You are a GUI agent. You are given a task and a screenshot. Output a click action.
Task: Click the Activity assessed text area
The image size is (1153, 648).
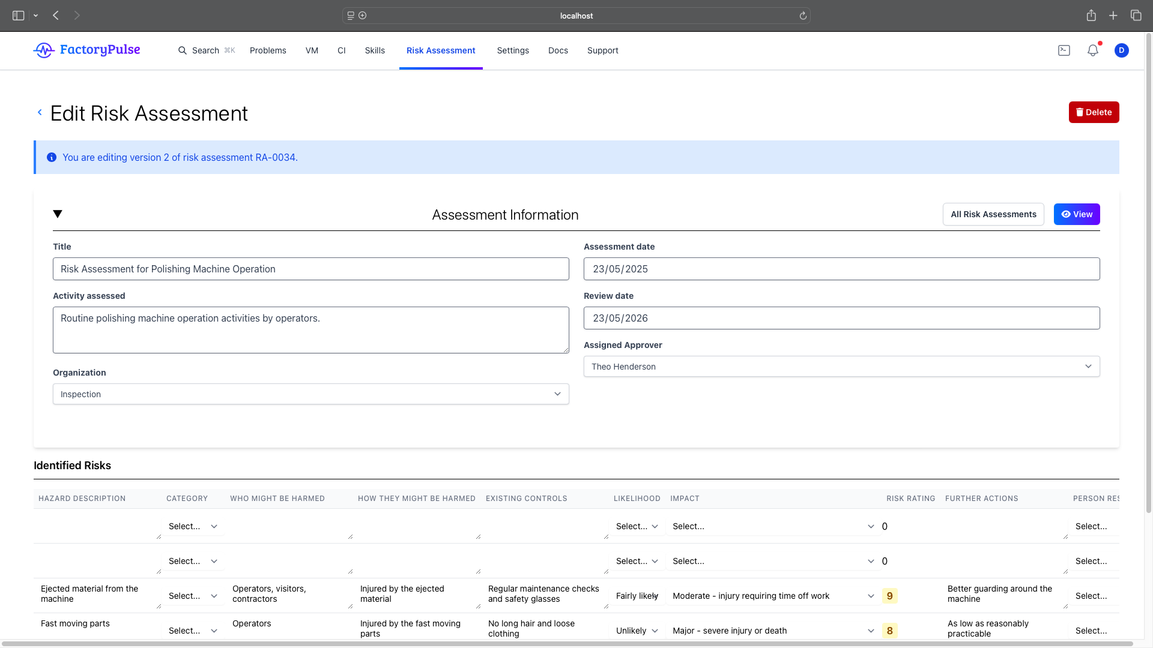(x=310, y=330)
